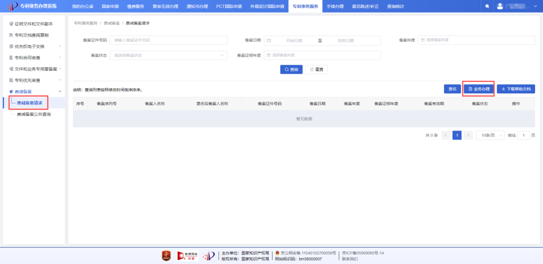Expand 文件和业务专用章备案 chevron

(60, 69)
